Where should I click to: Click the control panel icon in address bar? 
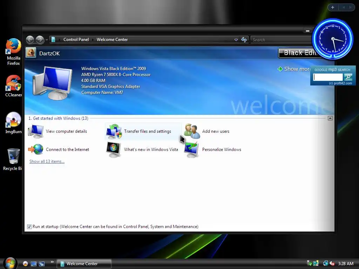tap(53, 40)
